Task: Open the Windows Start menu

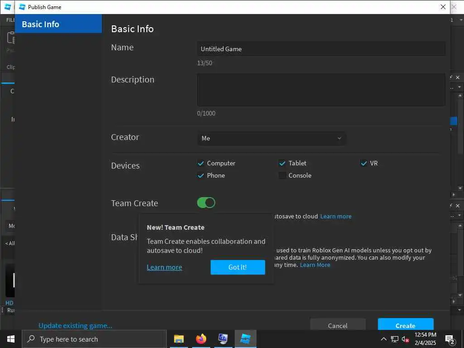Action: tap(11, 339)
